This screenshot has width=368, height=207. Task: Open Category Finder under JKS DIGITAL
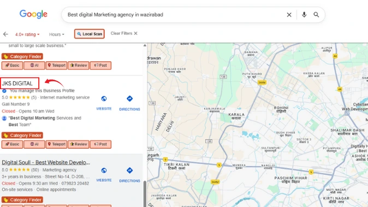(x=22, y=135)
